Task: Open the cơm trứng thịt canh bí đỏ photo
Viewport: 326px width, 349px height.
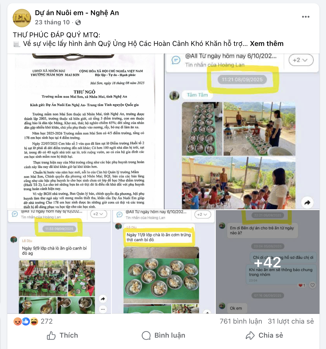Action: [163, 262]
